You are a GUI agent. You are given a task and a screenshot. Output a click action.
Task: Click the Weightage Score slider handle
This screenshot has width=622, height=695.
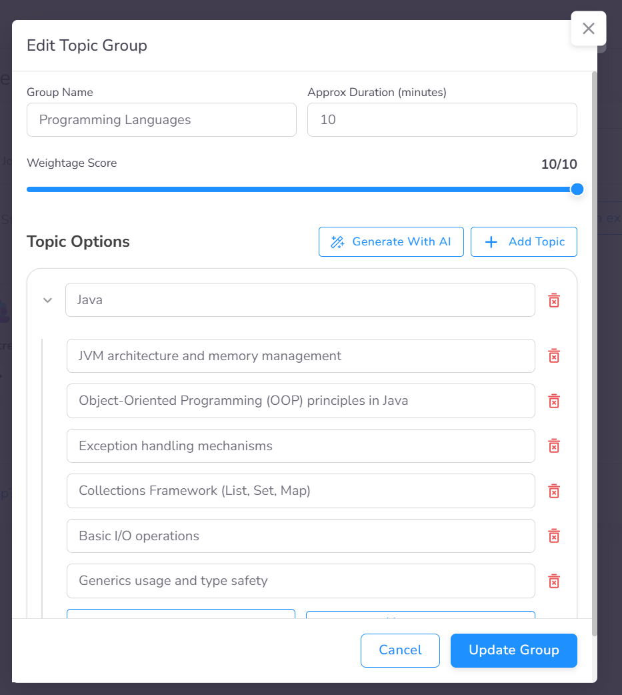click(577, 189)
